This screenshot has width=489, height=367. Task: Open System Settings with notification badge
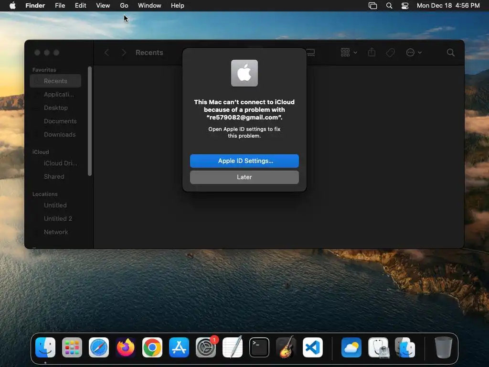pos(206,347)
